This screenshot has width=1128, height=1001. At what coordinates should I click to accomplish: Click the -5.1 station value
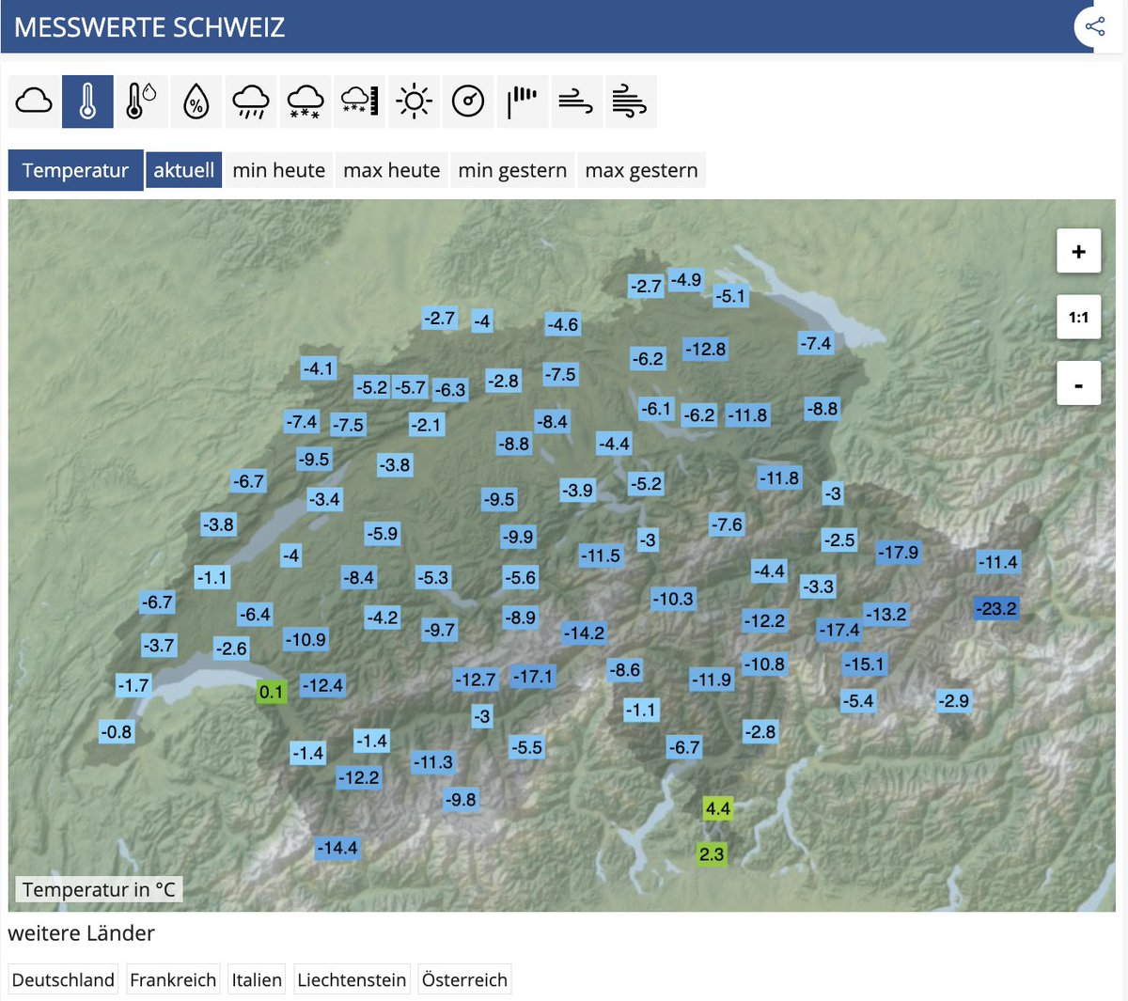(730, 296)
